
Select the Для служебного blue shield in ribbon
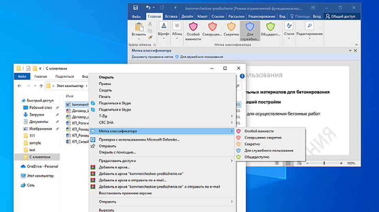pyautogui.click(x=250, y=31)
